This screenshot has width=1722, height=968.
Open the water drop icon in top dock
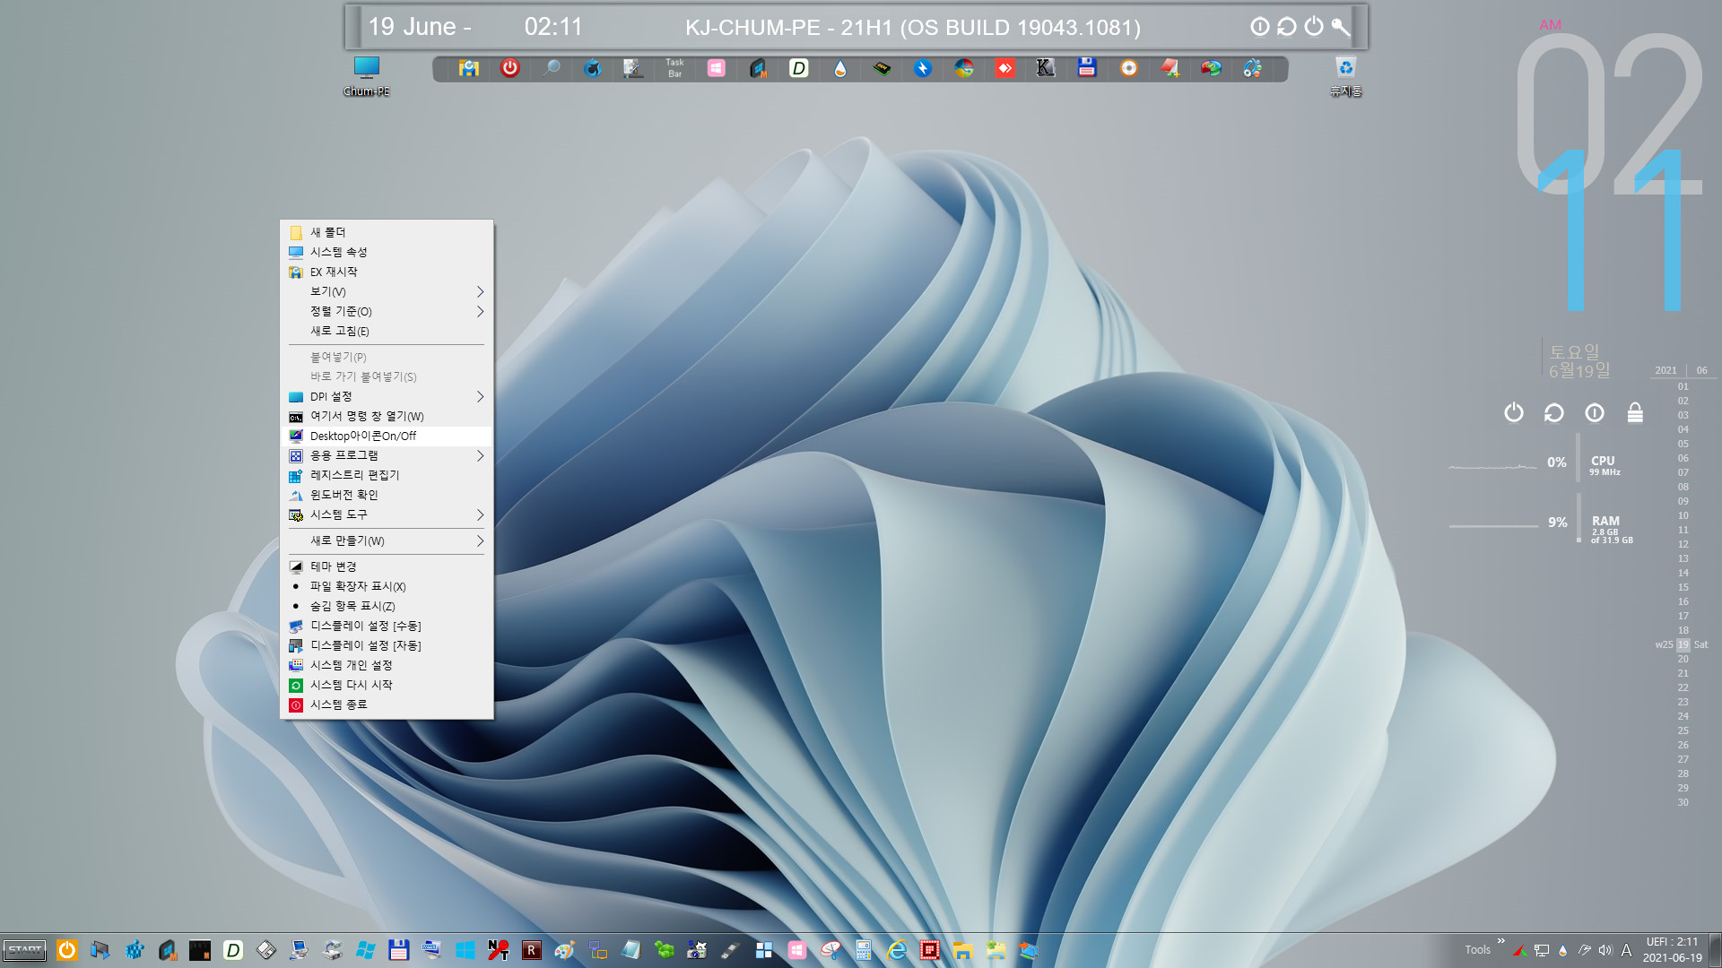pos(839,68)
